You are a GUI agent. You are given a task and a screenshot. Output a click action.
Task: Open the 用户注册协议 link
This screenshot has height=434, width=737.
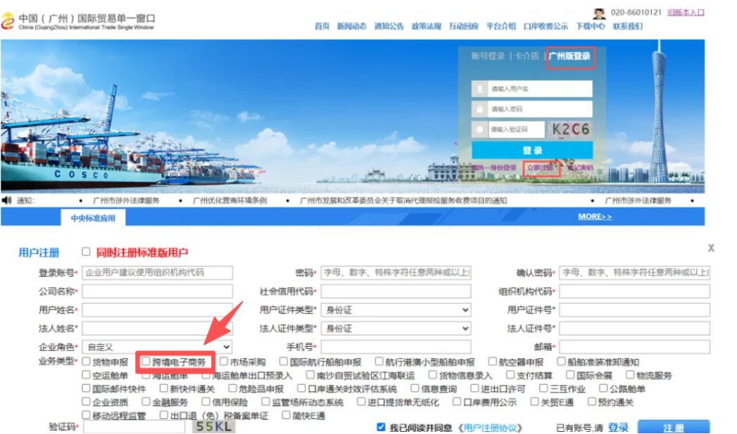490,428
